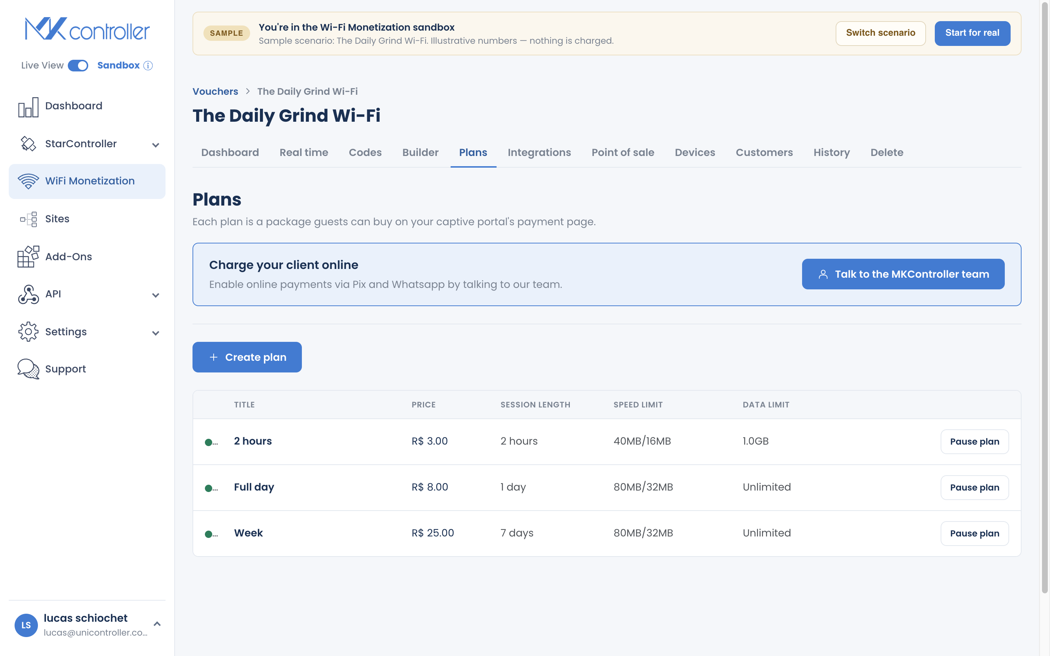Open the 2 hours plan title
1050x656 pixels.
point(253,441)
